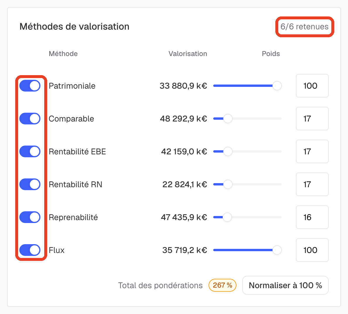Toggle the Rentabilité EBE method
This screenshot has width=348, height=314.
30,151
